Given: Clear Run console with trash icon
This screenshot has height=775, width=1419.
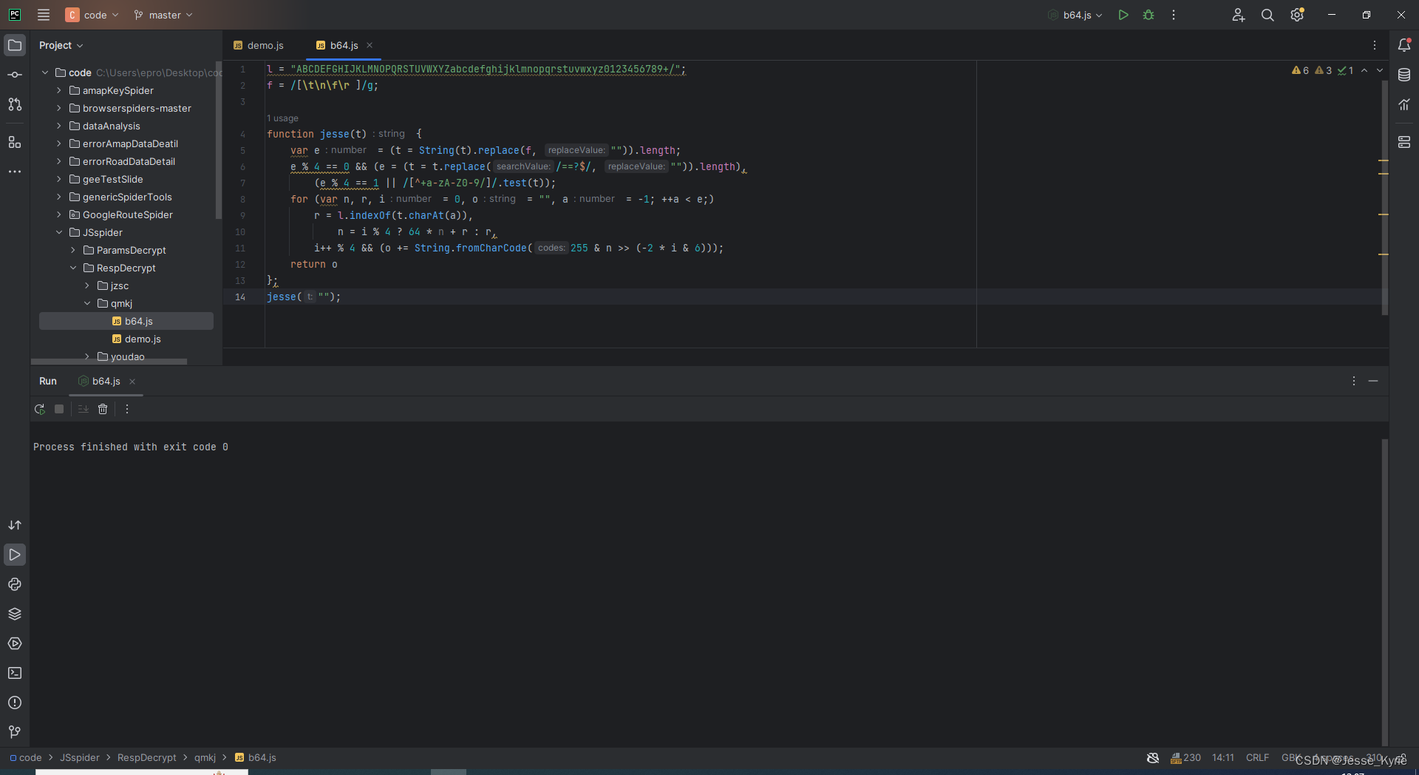Looking at the screenshot, I should pos(103,409).
